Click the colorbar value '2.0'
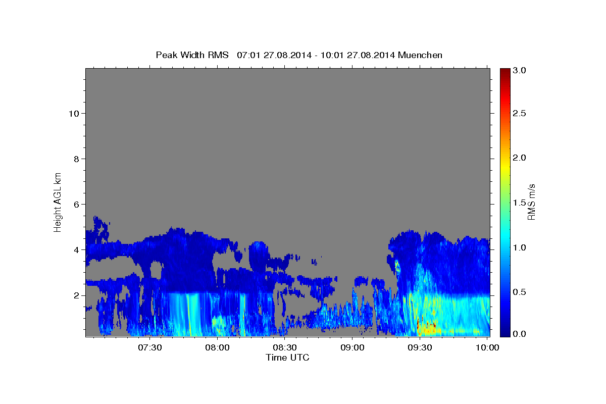The height and width of the screenshot is (404, 606). tap(519, 158)
